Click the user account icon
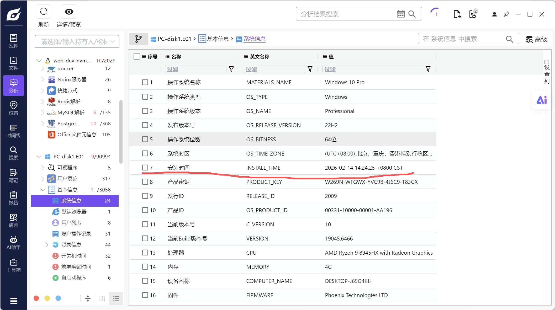 [494, 14]
